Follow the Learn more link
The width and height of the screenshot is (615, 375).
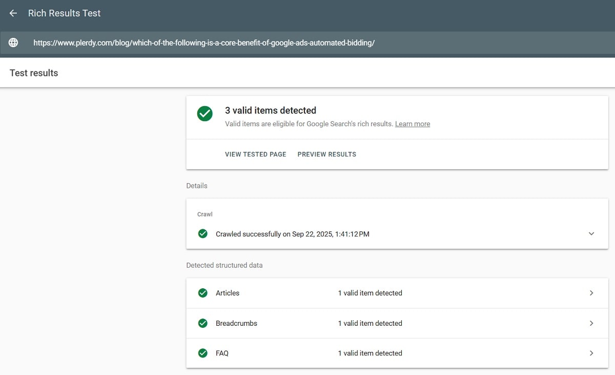(x=412, y=124)
